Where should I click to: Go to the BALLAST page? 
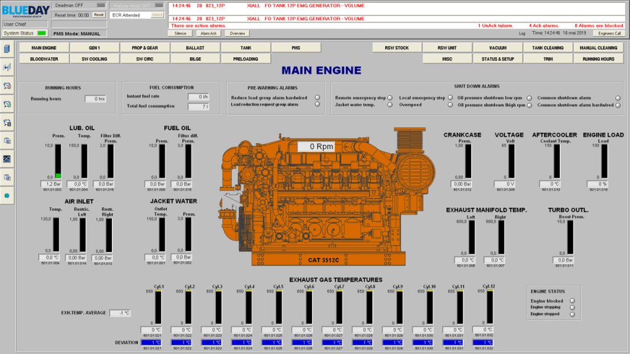[x=195, y=48]
